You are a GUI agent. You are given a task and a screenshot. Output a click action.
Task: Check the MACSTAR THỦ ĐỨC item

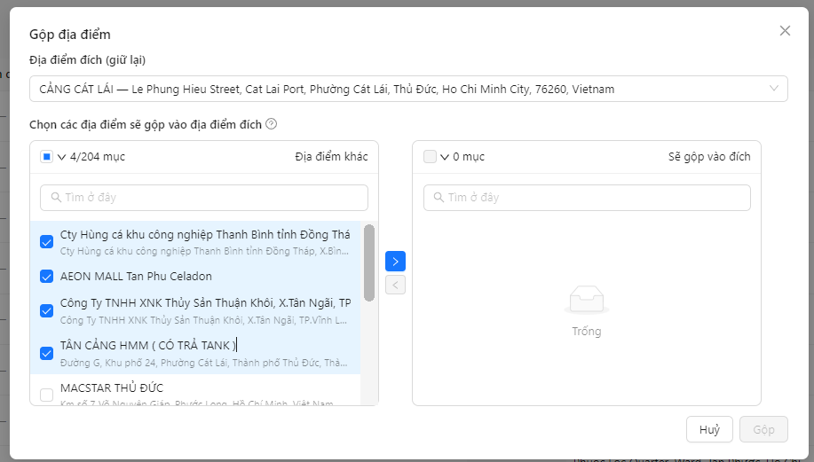[47, 395]
